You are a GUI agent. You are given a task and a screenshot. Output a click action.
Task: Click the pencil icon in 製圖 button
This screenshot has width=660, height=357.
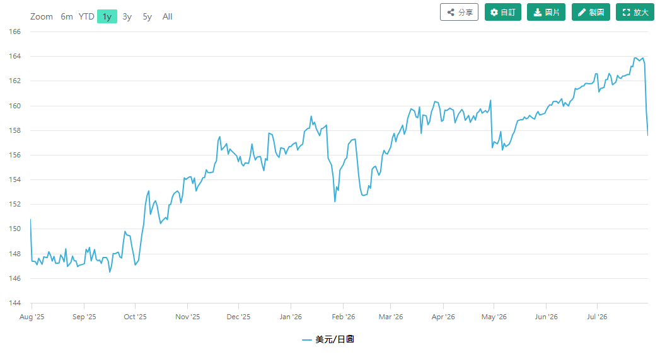coord(582,12)
